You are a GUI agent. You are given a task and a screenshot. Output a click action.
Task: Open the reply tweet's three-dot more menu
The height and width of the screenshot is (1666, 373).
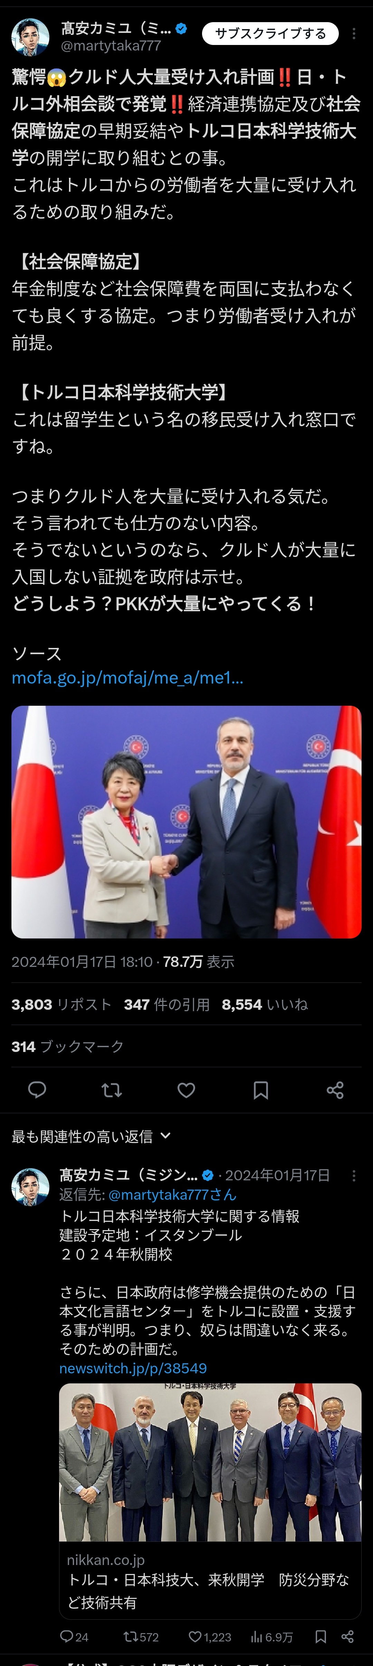pos(354,1176)
